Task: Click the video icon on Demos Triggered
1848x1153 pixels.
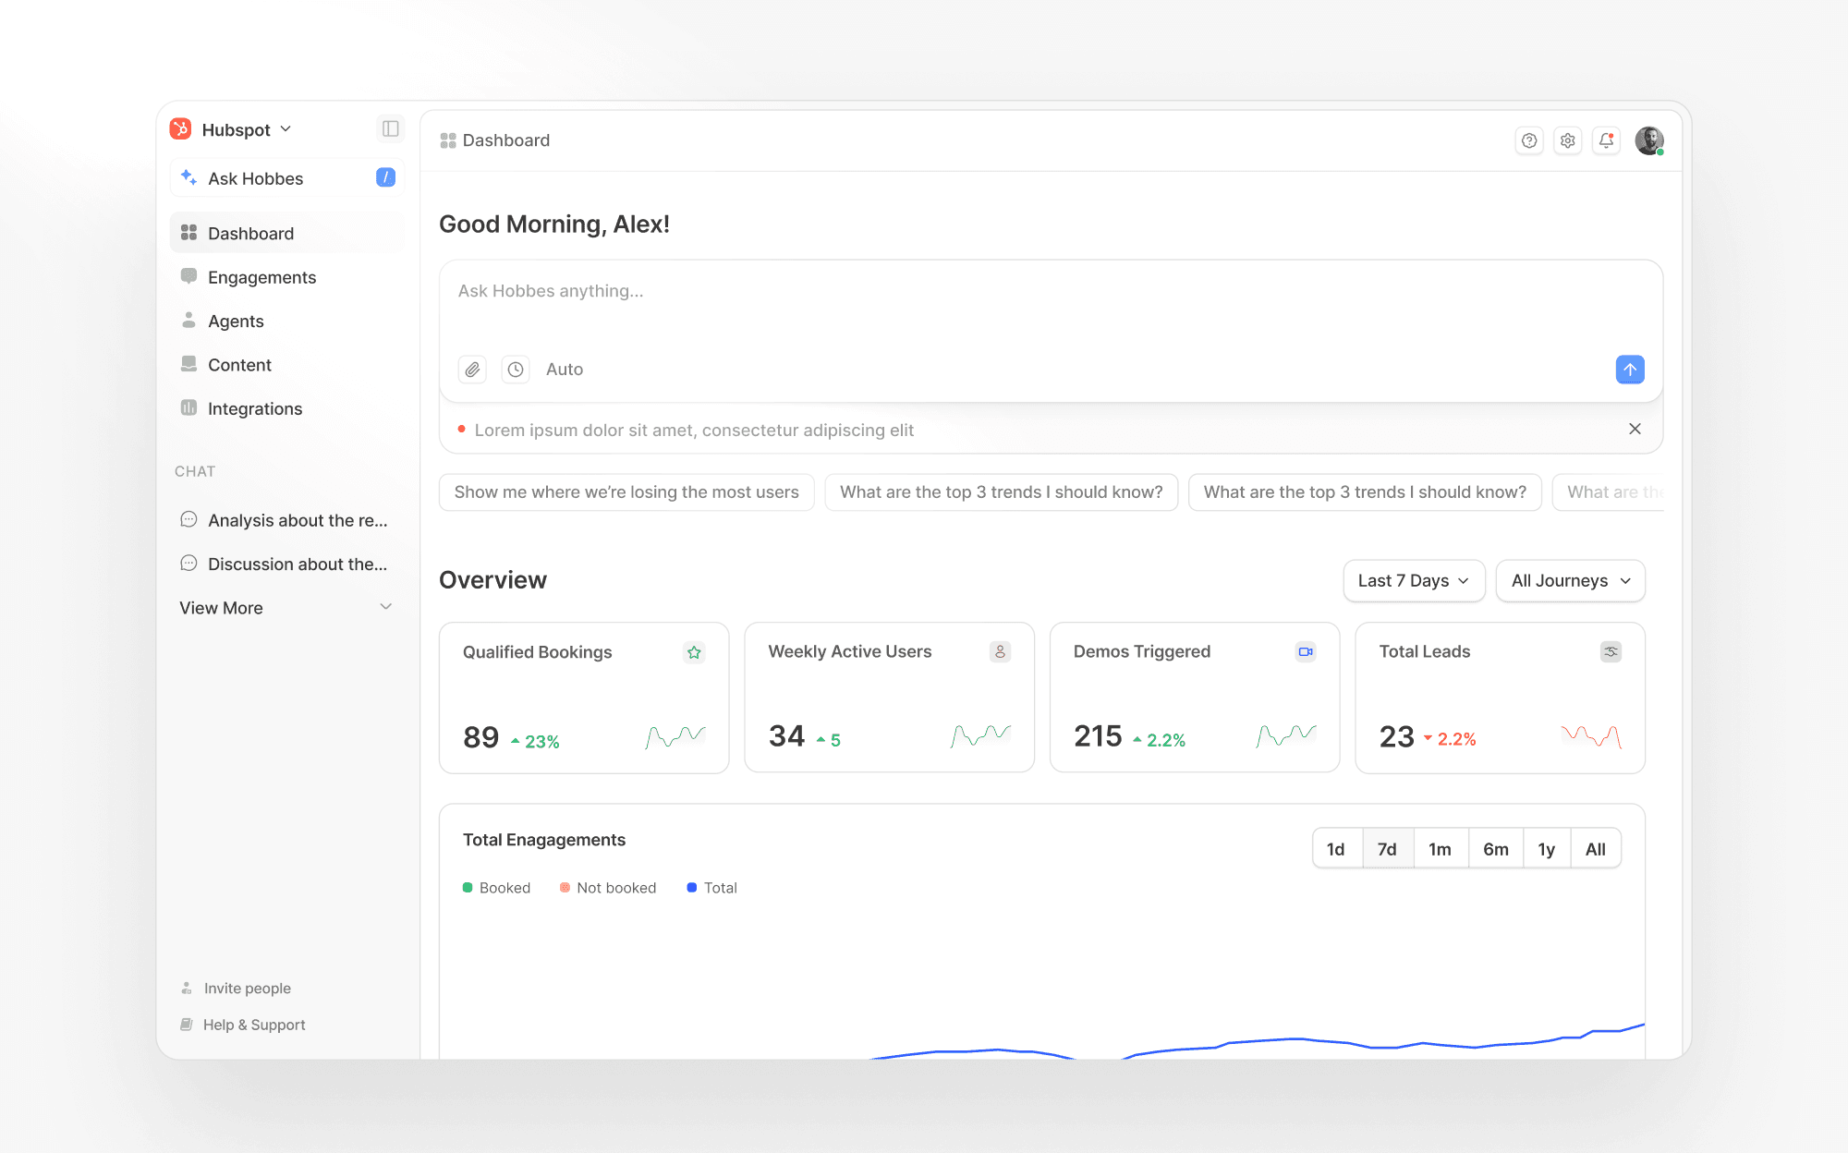Action: pos(1305,651)
